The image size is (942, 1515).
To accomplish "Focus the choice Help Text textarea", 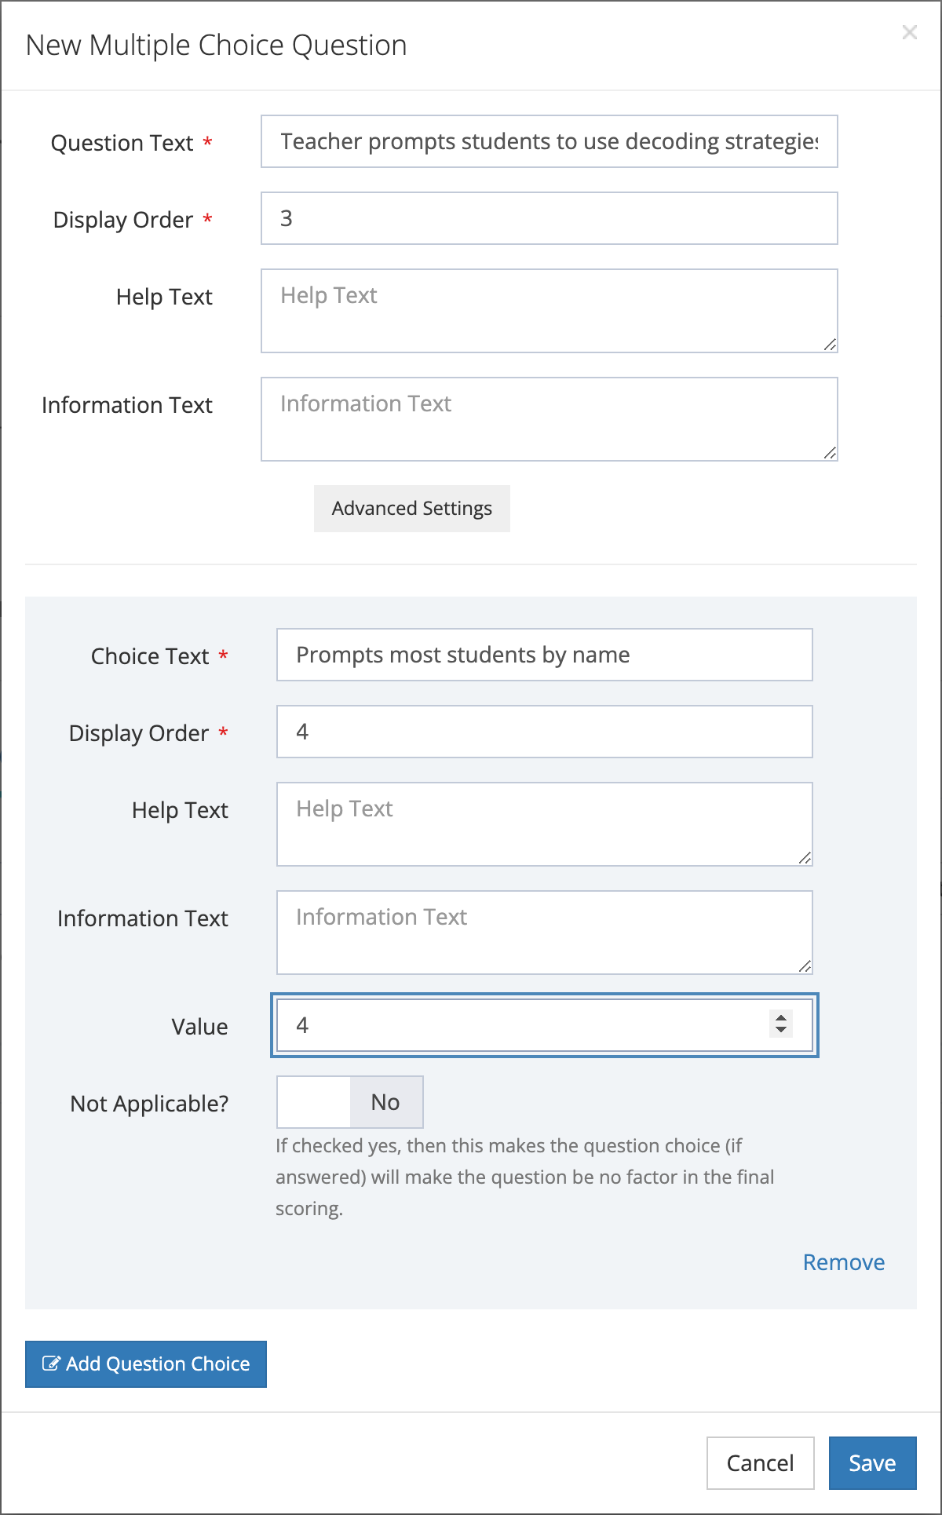I will [x=545, y=824].
